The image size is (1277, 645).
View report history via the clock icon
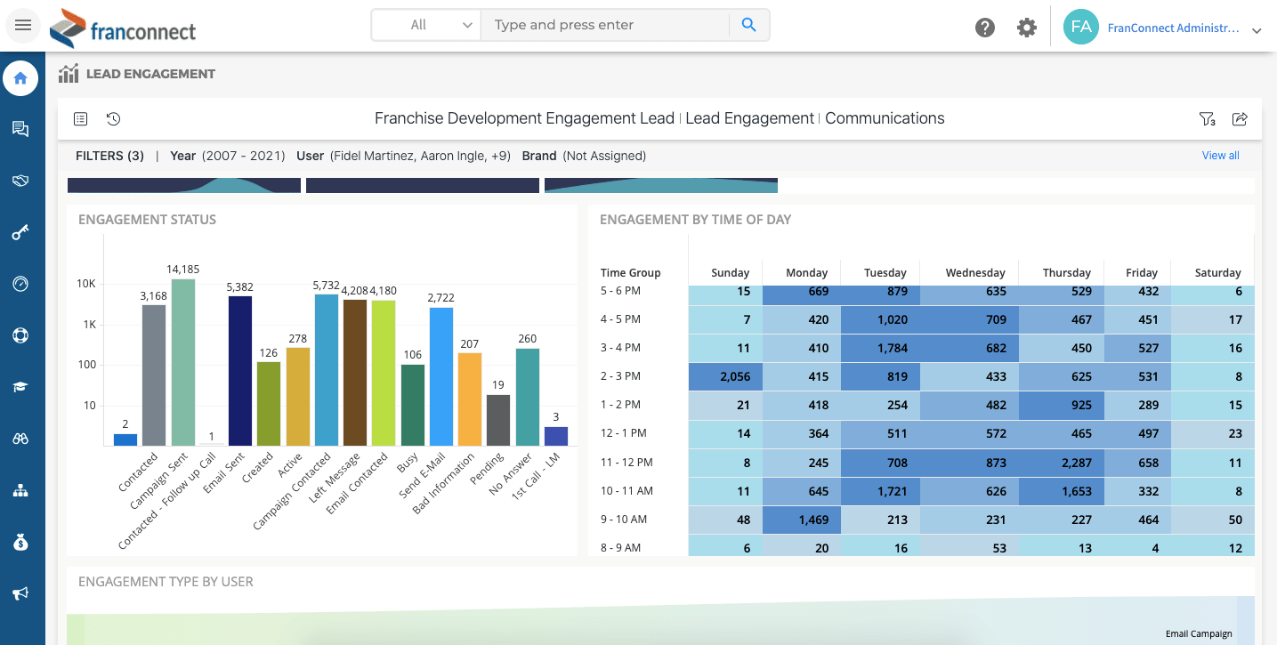113,118
